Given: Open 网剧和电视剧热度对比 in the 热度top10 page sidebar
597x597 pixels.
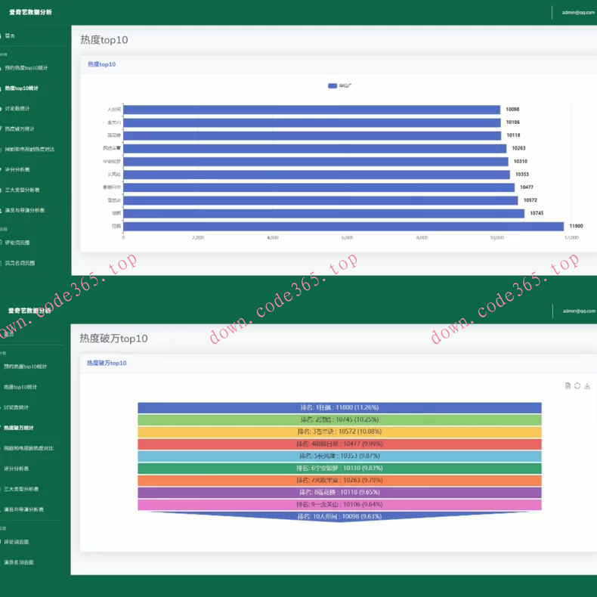Looking at the screenshot, I should point(29,150).
